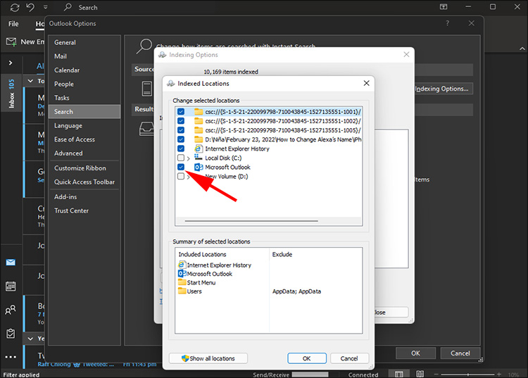Screen dimensions: 528x378
Task: Close the Indexed Locations dialog
Action: click(x=366, y=83)
